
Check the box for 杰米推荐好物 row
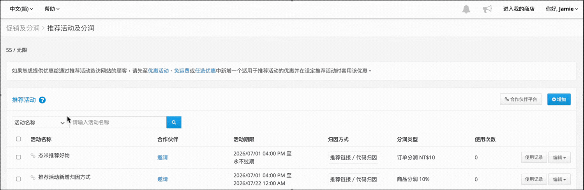[18, 157]
